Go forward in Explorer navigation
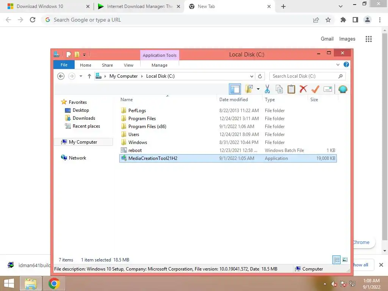Screen dimensions: 388x291 [72, 76]
